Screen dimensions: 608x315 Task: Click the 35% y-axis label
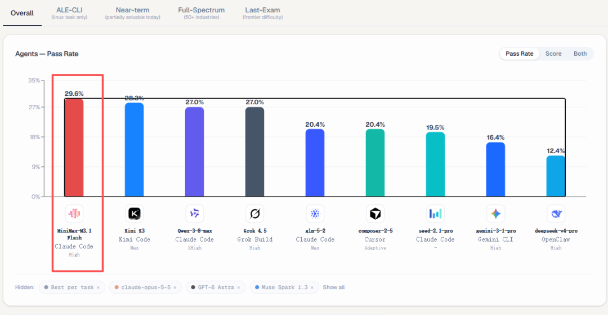pyautogui.click(x=34, y=81)
